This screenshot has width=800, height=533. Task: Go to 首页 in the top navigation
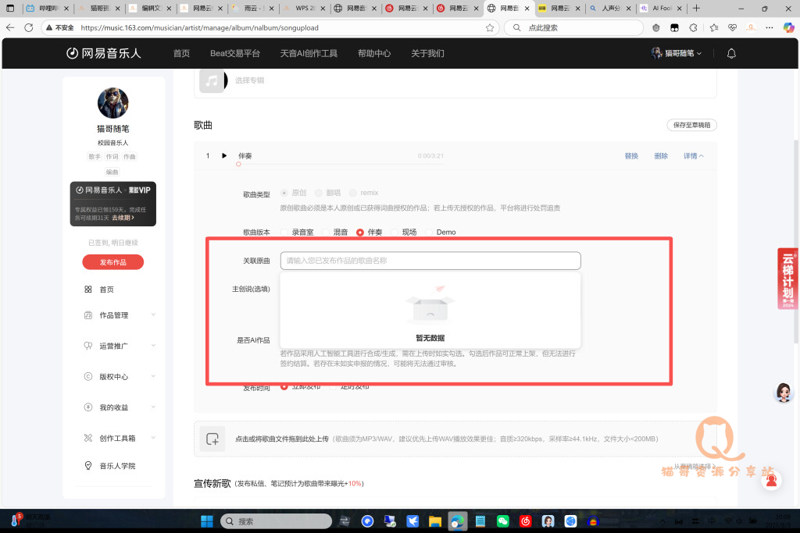coord(181,53)
